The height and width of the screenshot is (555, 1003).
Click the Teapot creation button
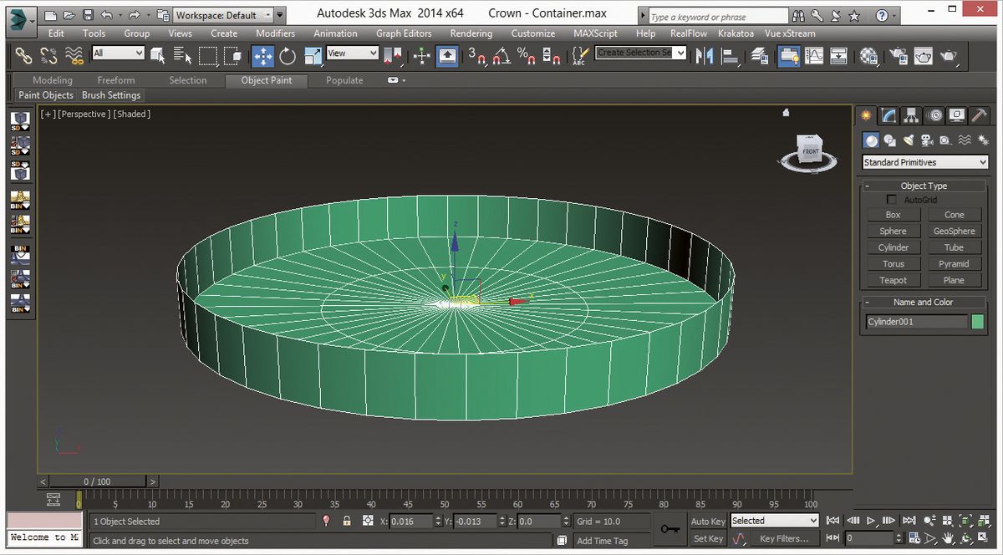click(x=893, y=279)
